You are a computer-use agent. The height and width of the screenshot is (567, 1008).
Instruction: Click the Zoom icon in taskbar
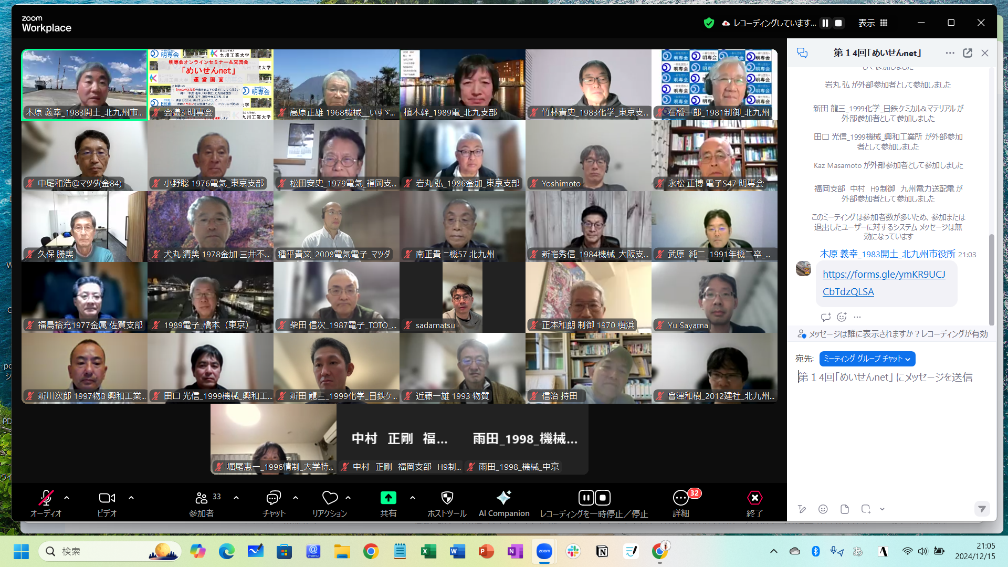coord(544,551)
